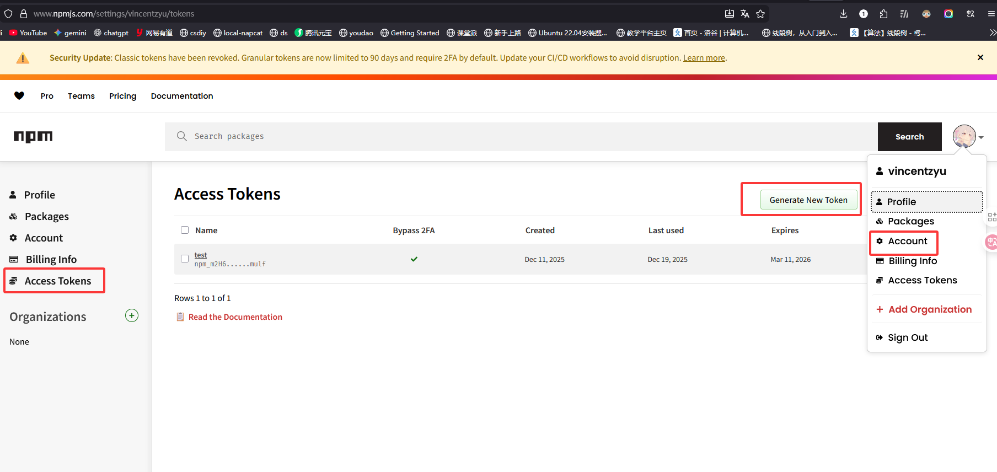
Task: Open the test token name link
Action: [x=201, y=255]
